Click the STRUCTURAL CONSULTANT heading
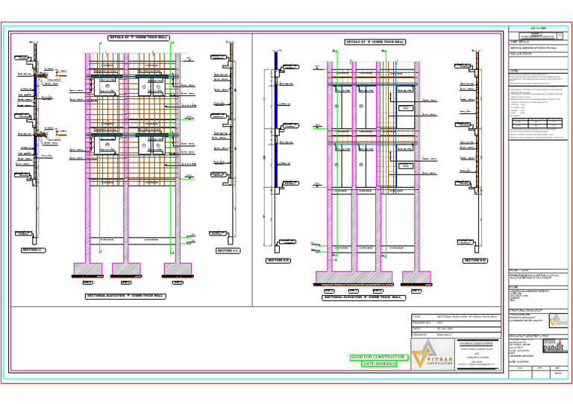Image resolution: width=573 pixels, height=404 pixels. point(525,311)
